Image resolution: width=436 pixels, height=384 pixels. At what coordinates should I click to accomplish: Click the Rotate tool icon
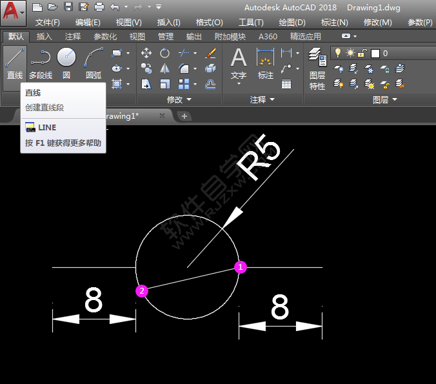click(x=165, y=53)
